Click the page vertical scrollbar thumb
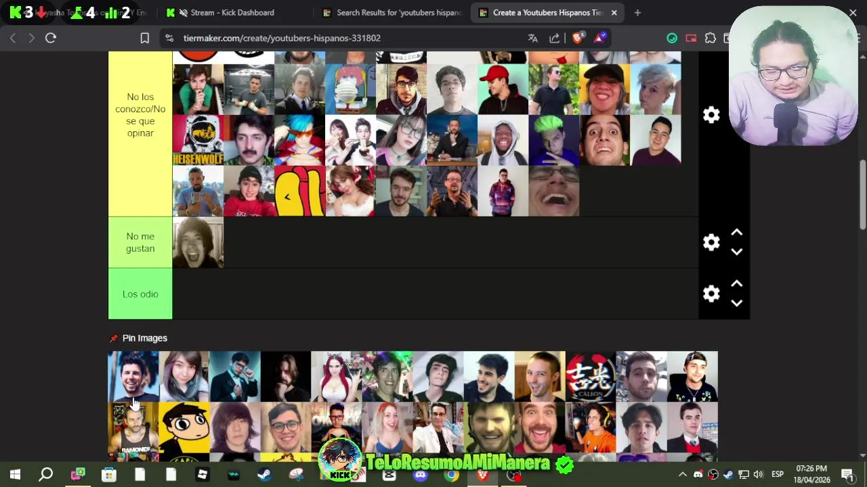This screenshot has height=487, width=867. [862, 196]
